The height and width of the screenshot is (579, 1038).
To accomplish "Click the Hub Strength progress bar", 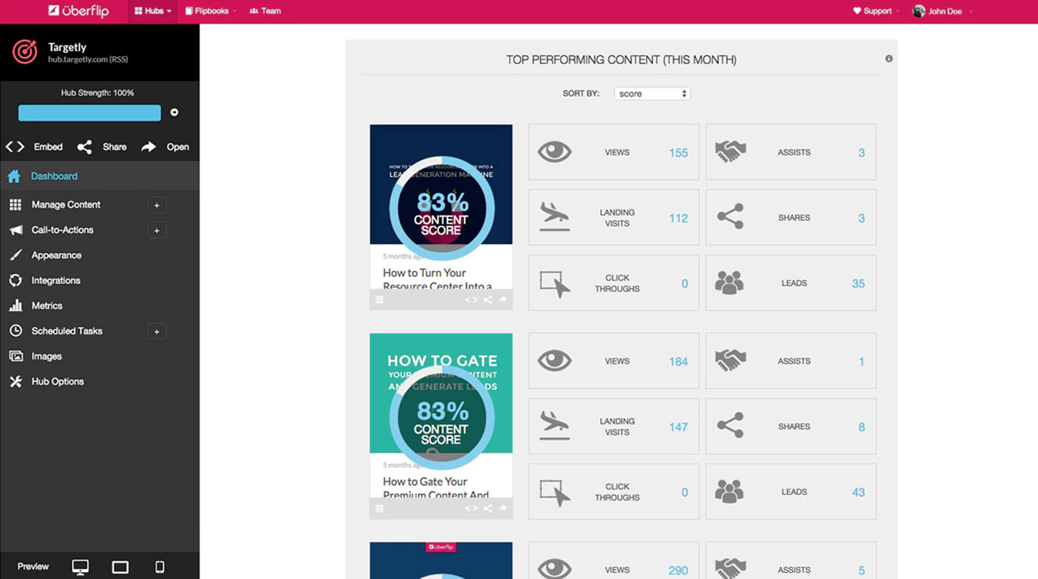I will click(x=89, y=113).
